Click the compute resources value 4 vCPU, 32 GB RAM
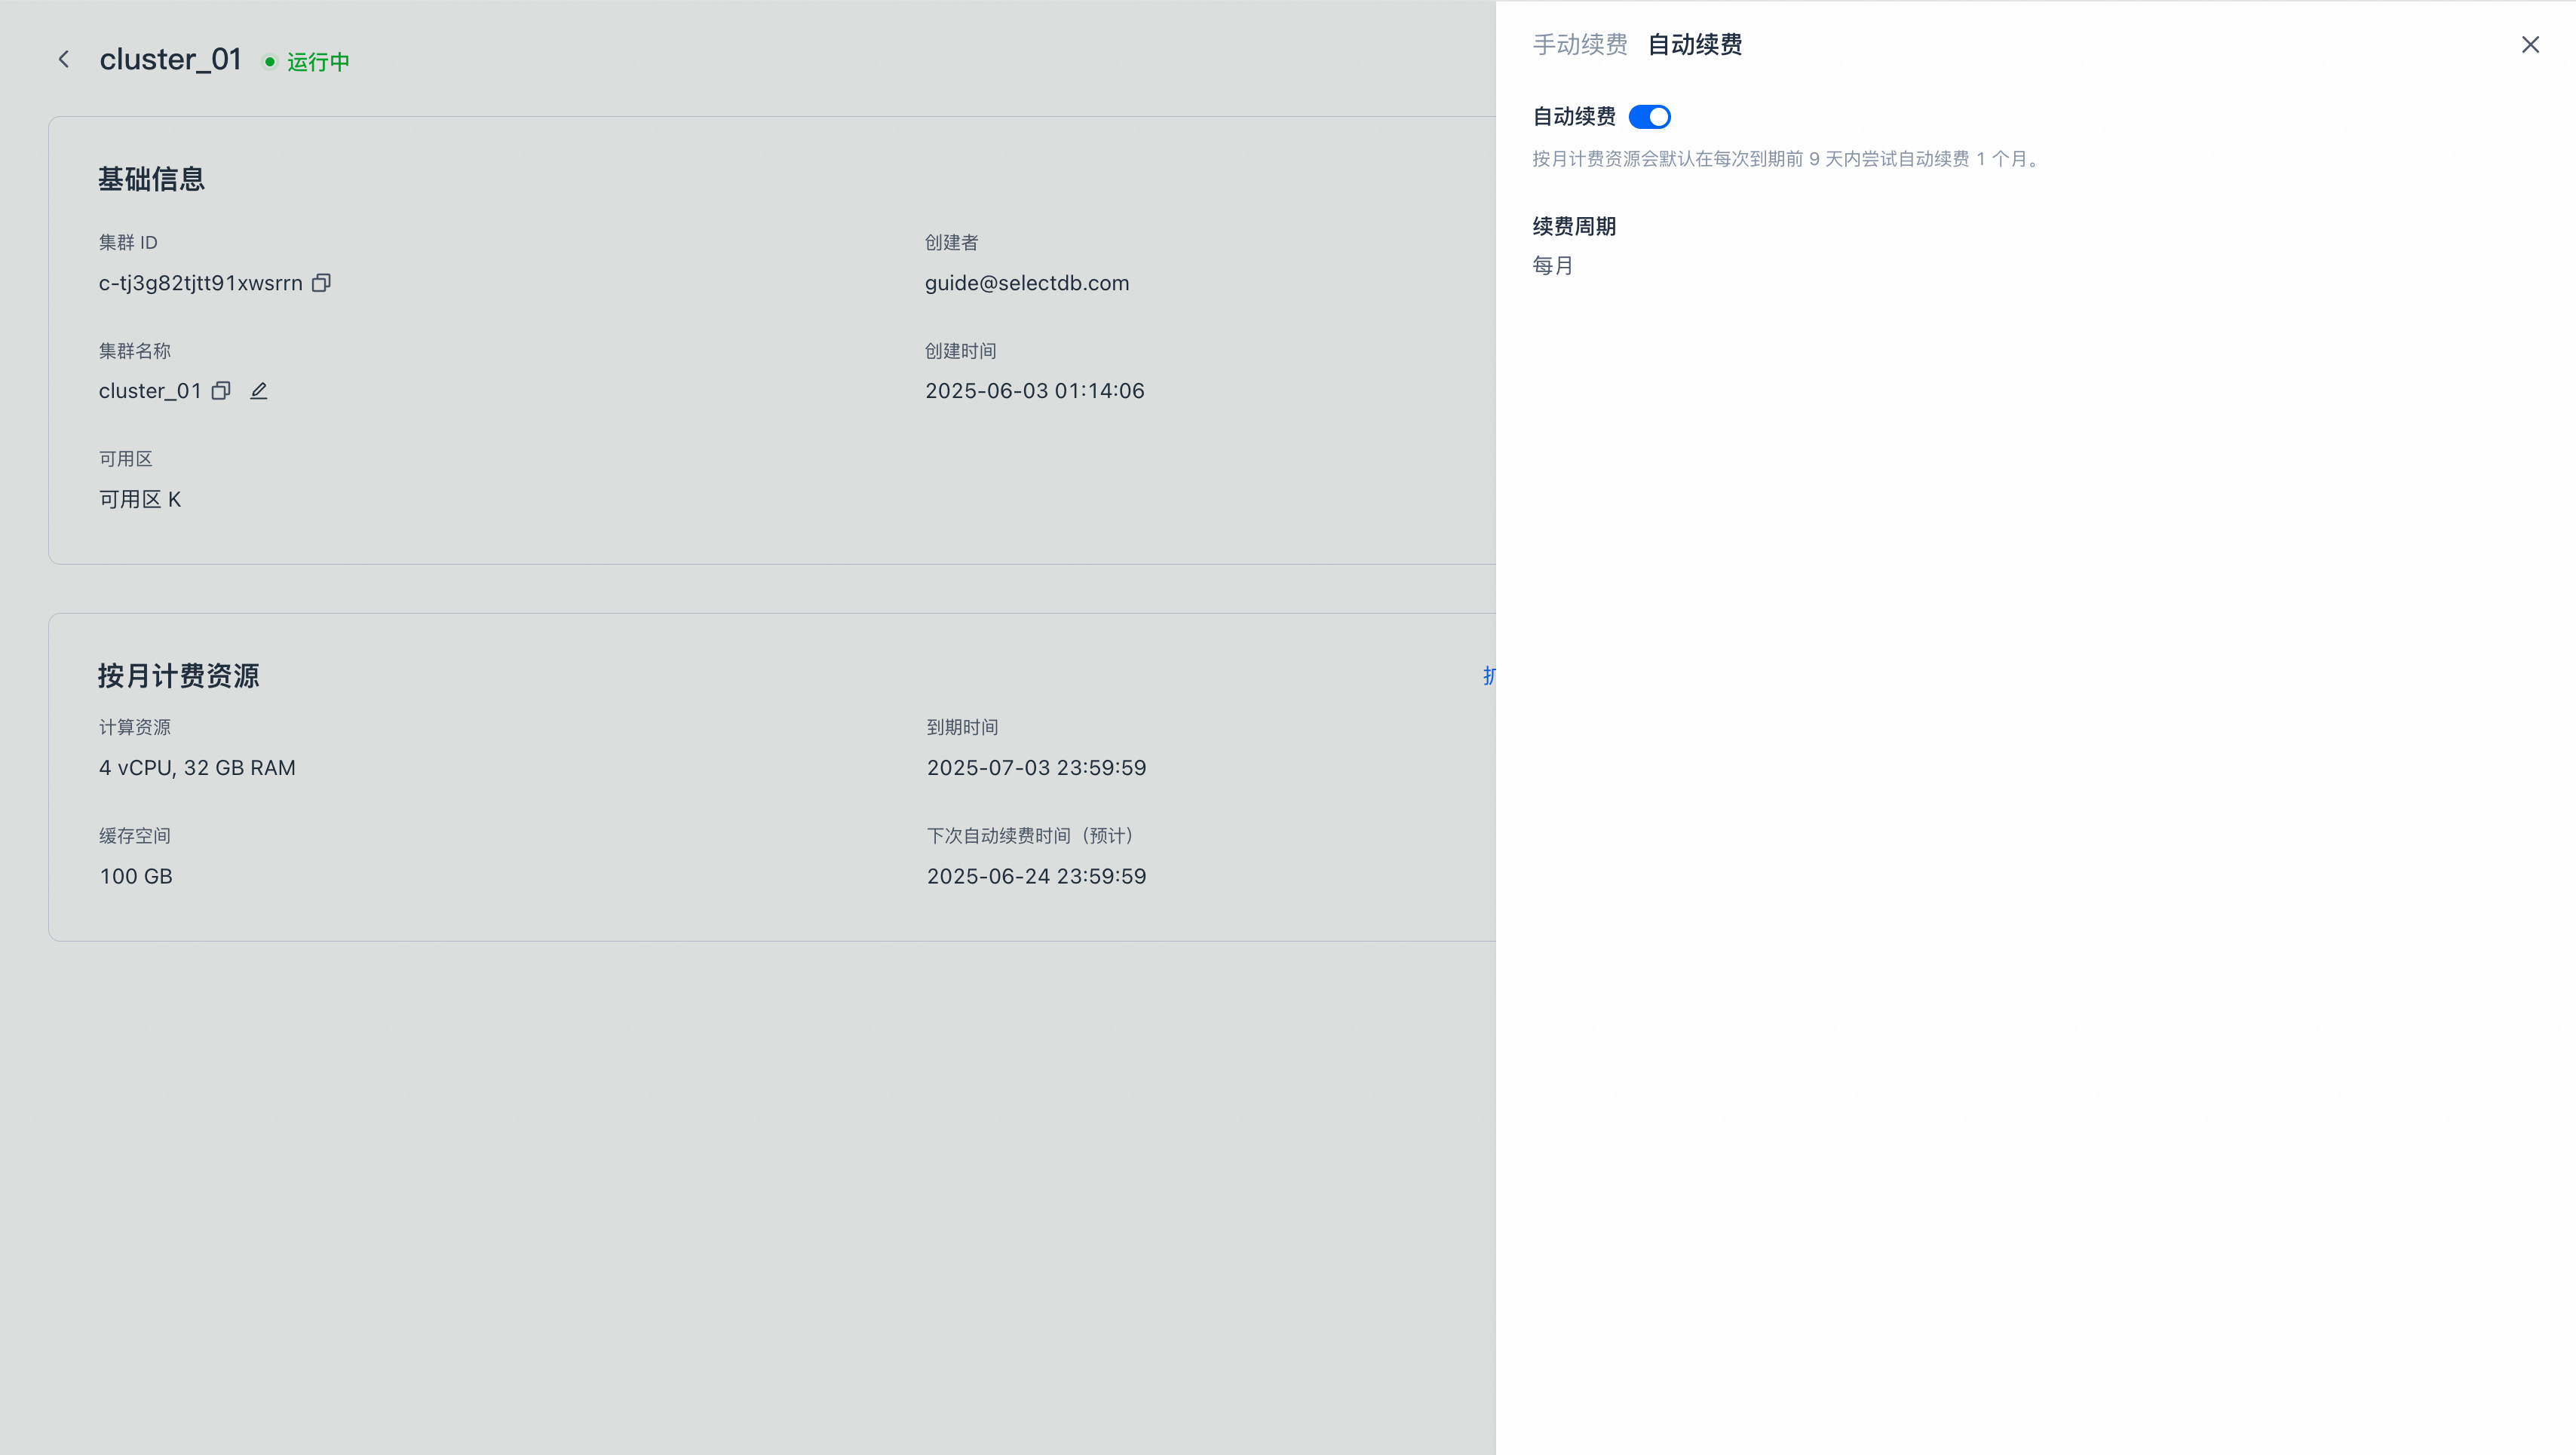This screenshot has width=2576, height=1455. pos(197,768)
